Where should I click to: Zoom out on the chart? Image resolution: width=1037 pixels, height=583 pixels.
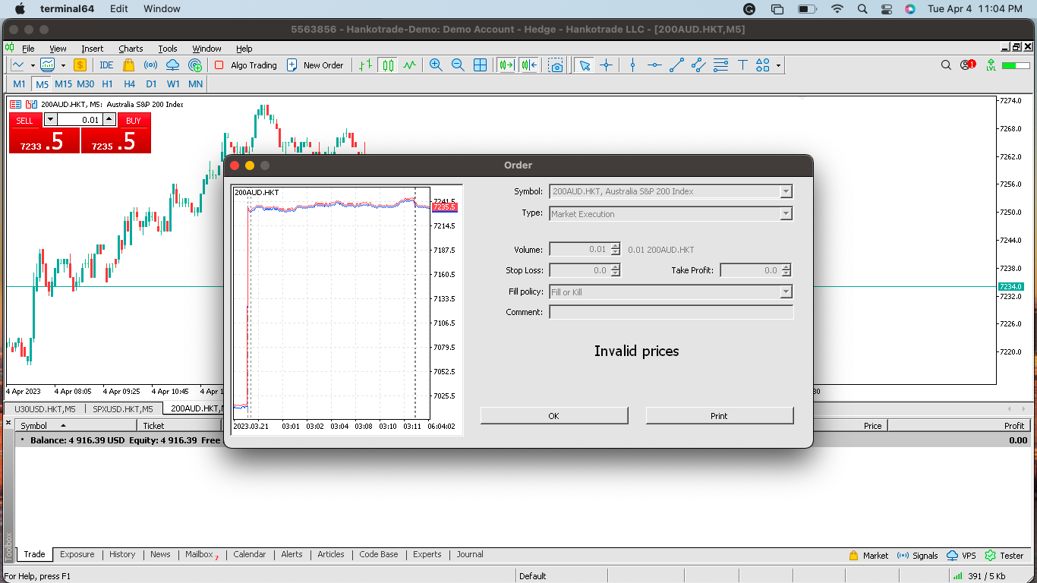[458, 65]
